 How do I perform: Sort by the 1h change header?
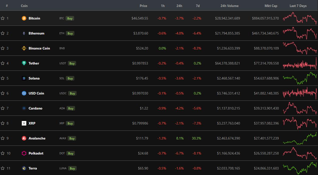pyautogui.click(x=163, y=6)
